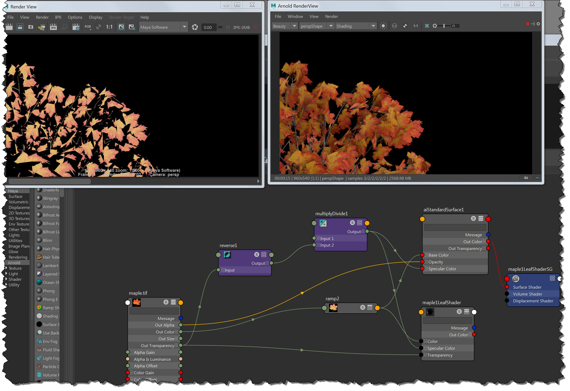Select Lambert in the shader list
Image resolution: width=570 pixels, height=391 pixels.
coord(51,265)
